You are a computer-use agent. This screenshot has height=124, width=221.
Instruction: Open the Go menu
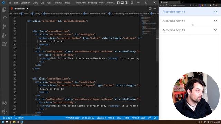coord(42,3)
